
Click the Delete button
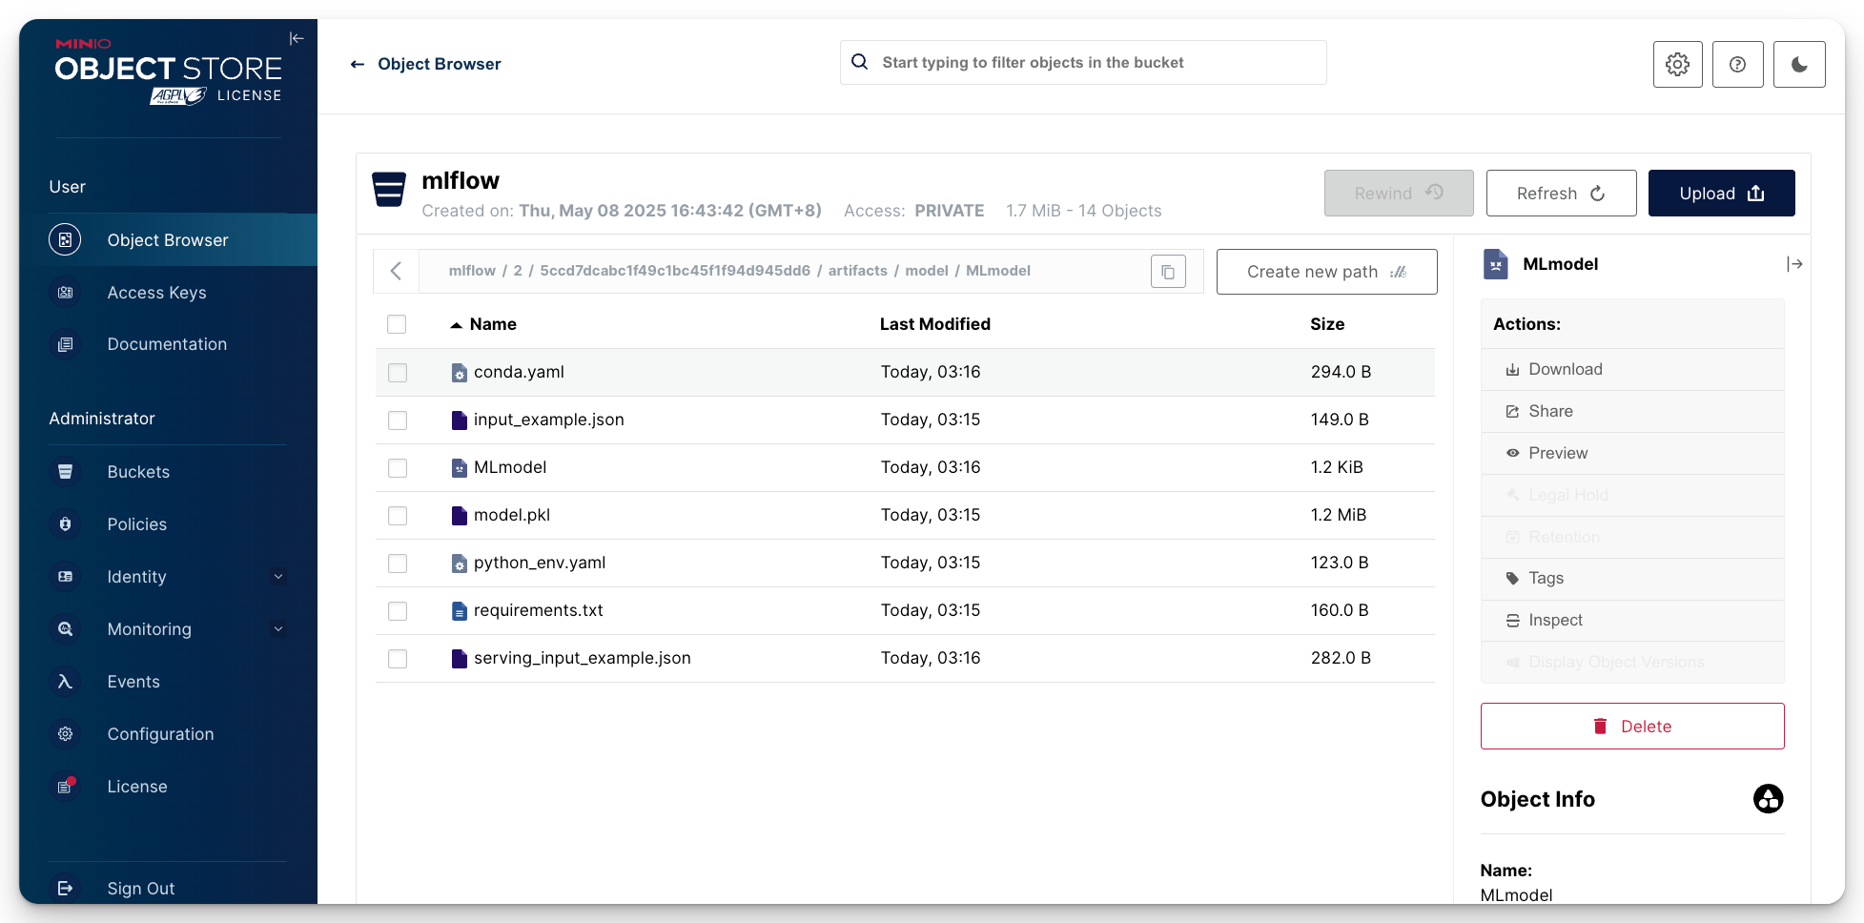coord(1632,727)
